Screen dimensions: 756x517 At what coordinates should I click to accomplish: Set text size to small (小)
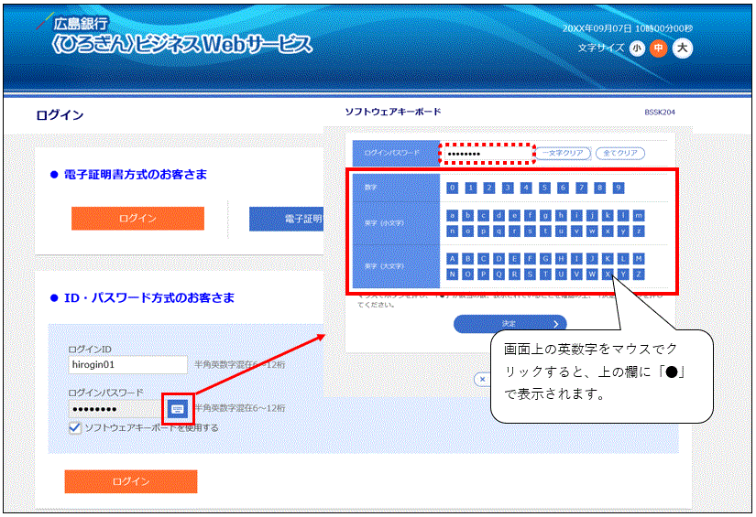click(637, 48)
